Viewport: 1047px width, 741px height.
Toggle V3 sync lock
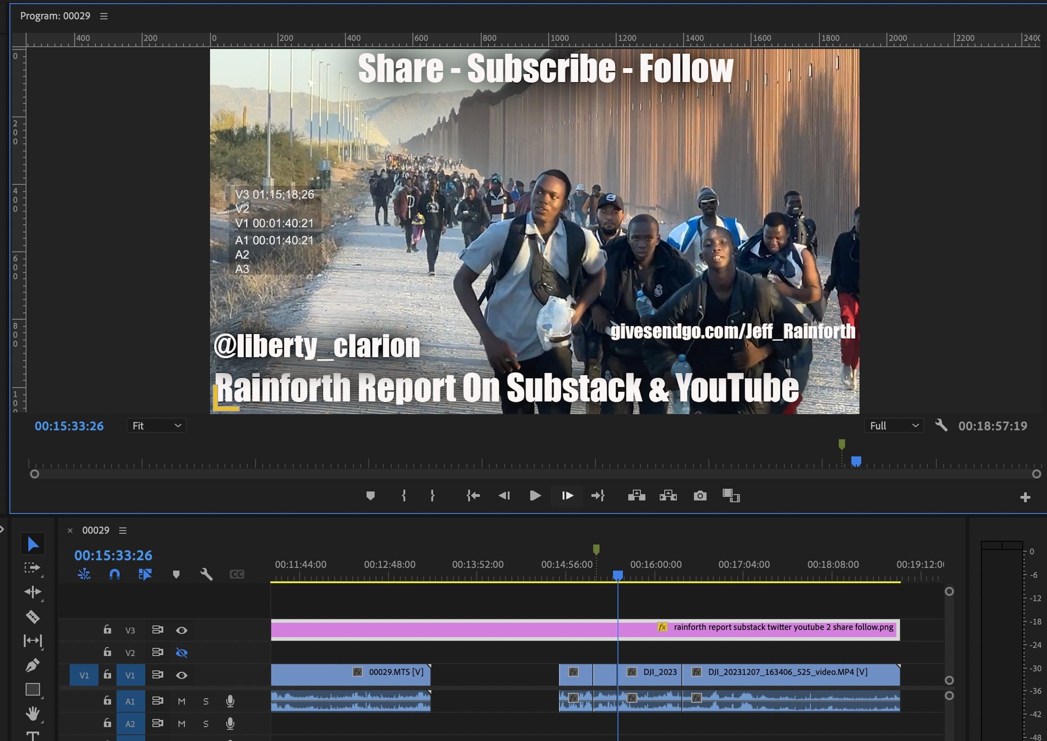tap(157, 629)
